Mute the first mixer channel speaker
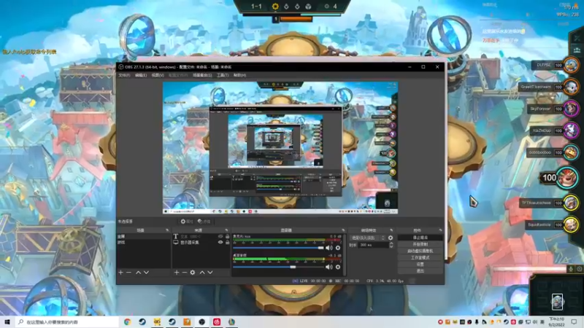 point(329,248)
